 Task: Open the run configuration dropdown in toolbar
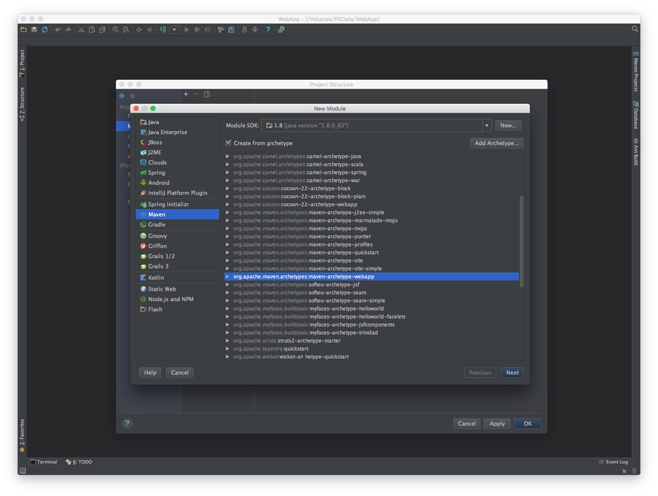(x=175, y=30)
